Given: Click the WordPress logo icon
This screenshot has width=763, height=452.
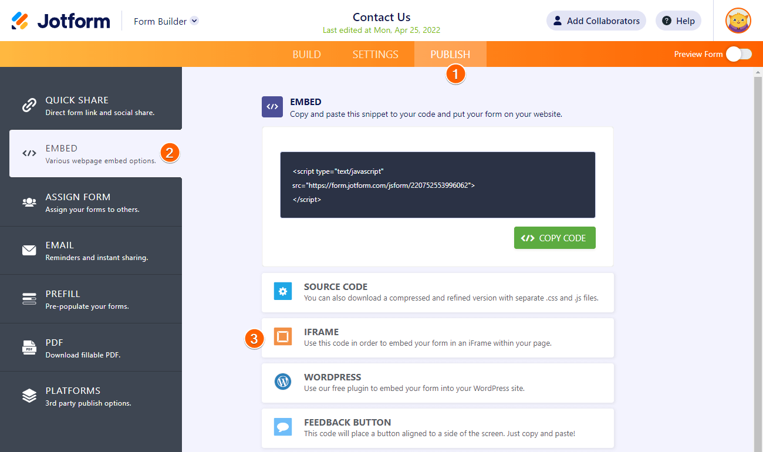Looking at the screenshot, I should click(x=283, y=382).
